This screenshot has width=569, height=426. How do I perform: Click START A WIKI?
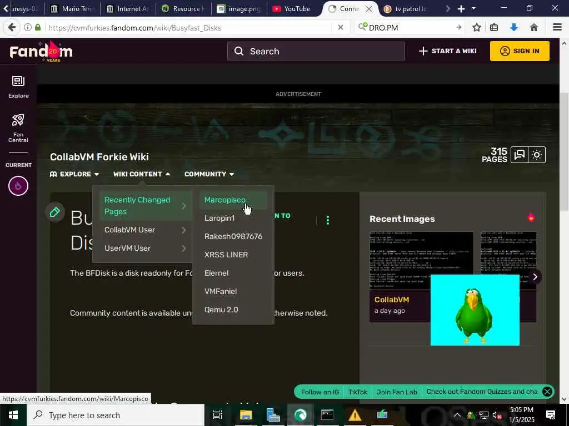[447, 51]
